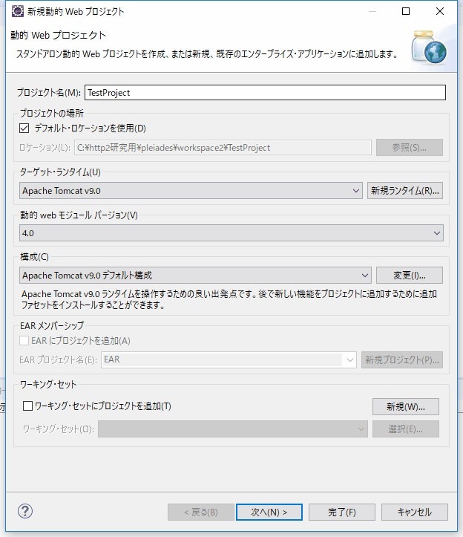Click the web project jar globe icon

tap(429, 47)
